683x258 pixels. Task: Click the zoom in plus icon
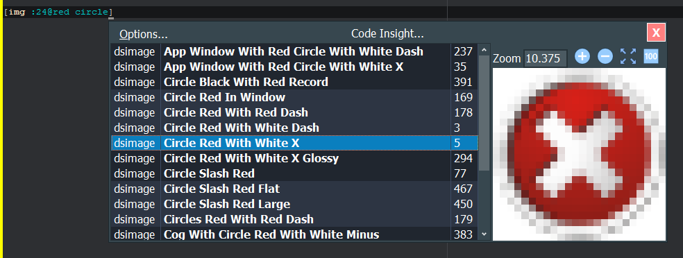click(x=582, y=56)
